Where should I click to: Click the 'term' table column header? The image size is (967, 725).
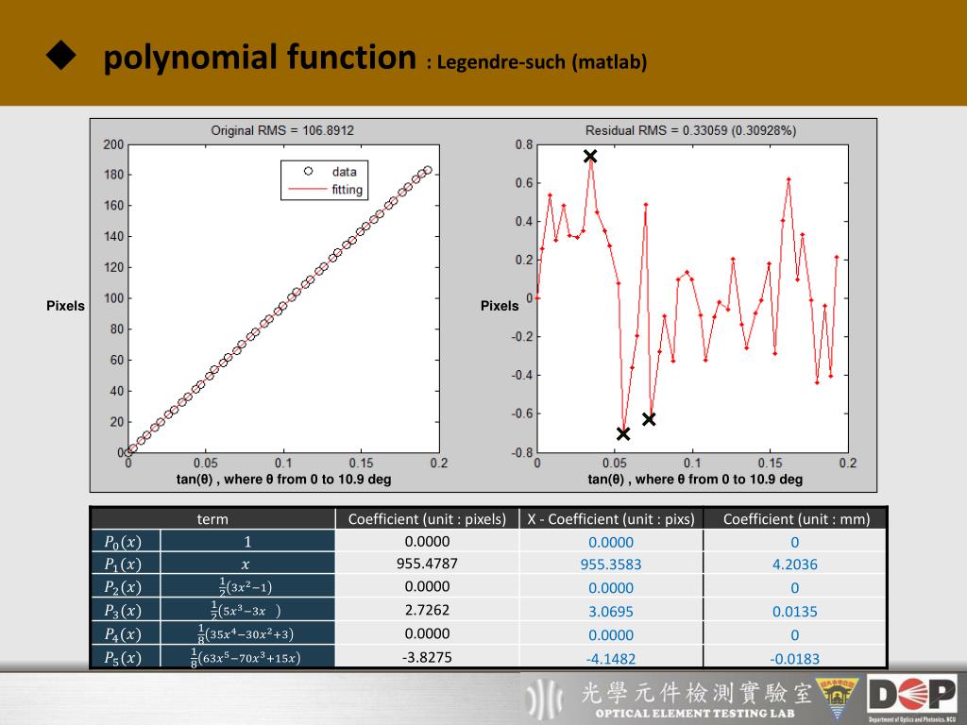[212, 518]
